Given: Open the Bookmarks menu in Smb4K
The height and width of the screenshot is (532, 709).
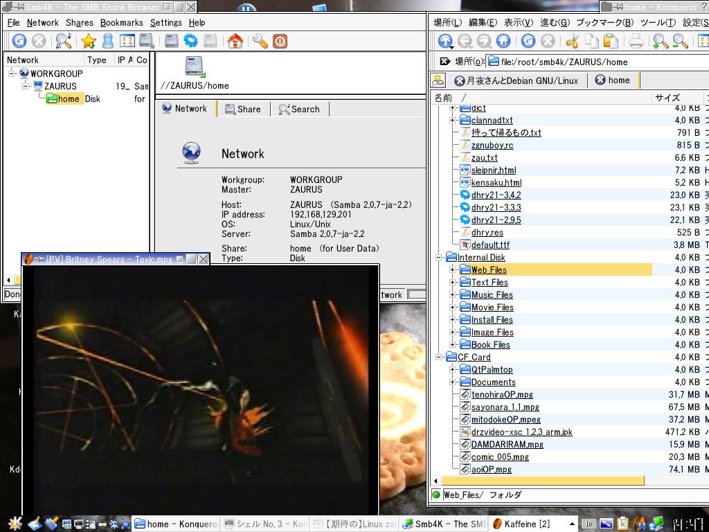Looking at the screenshot, I should 122,23.
